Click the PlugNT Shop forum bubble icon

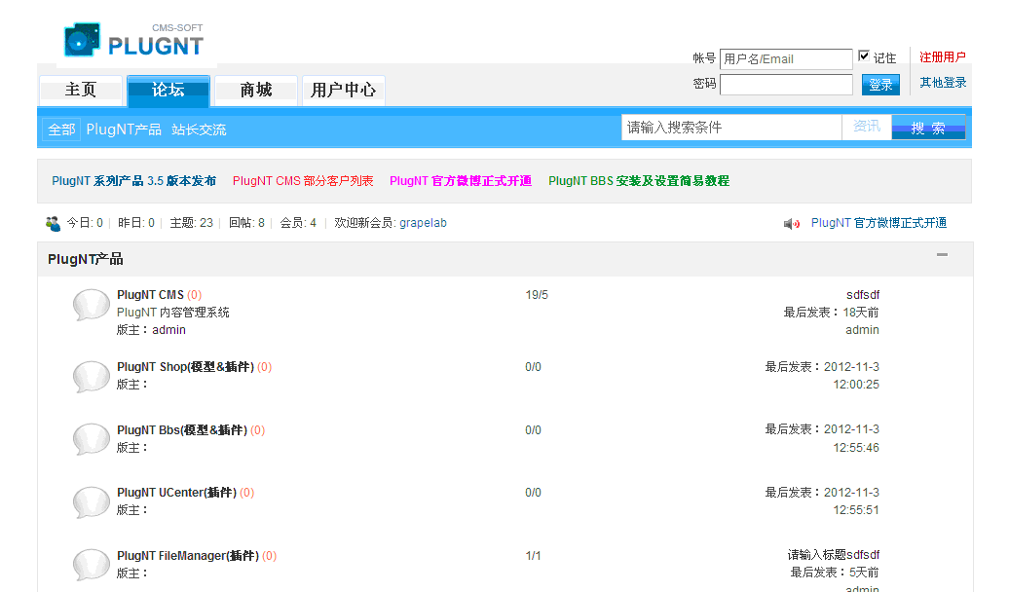click(x=90, y=377)
